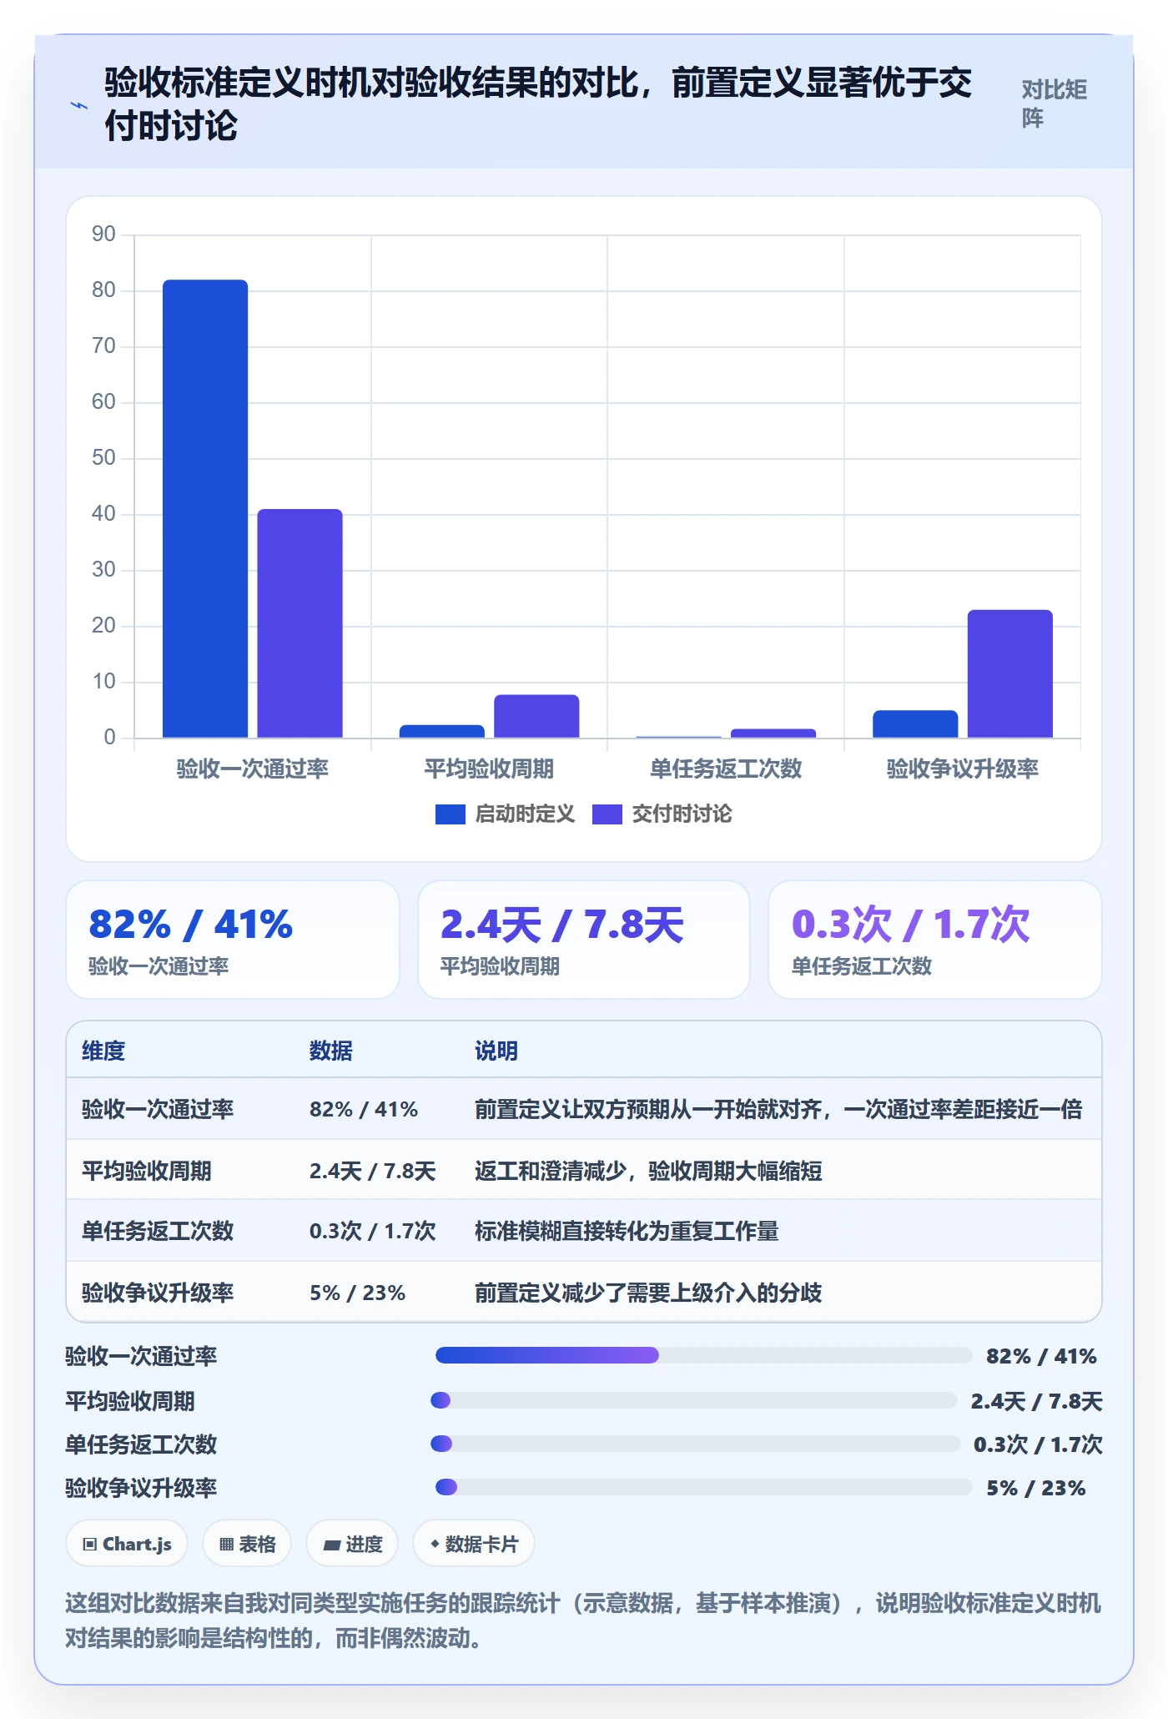Click the footnote paragraph about 示意数据

click(583, 1621)
